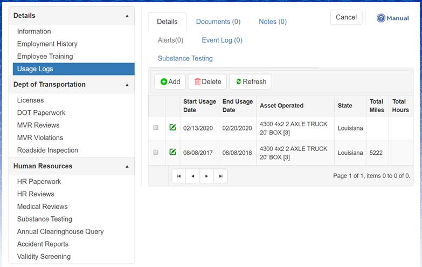422x267 pixels.
Task: Click the edit icon for the 08/08/2017 row
Action: pos(172,153)
